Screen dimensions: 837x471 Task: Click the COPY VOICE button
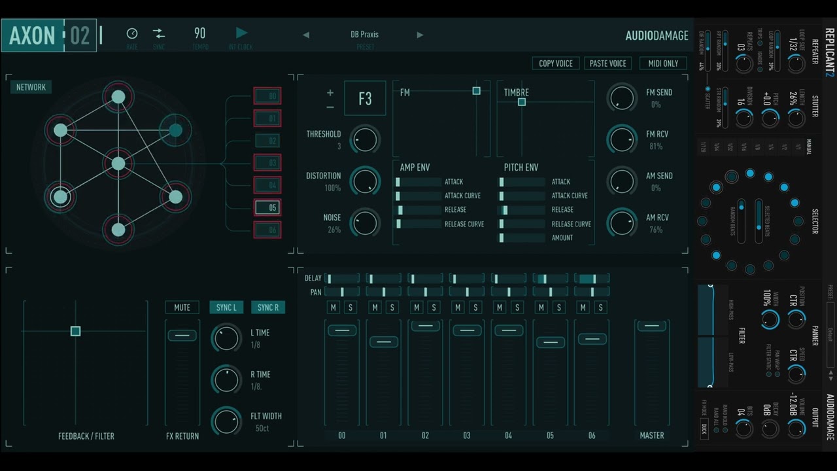click(x=556, y=63)
